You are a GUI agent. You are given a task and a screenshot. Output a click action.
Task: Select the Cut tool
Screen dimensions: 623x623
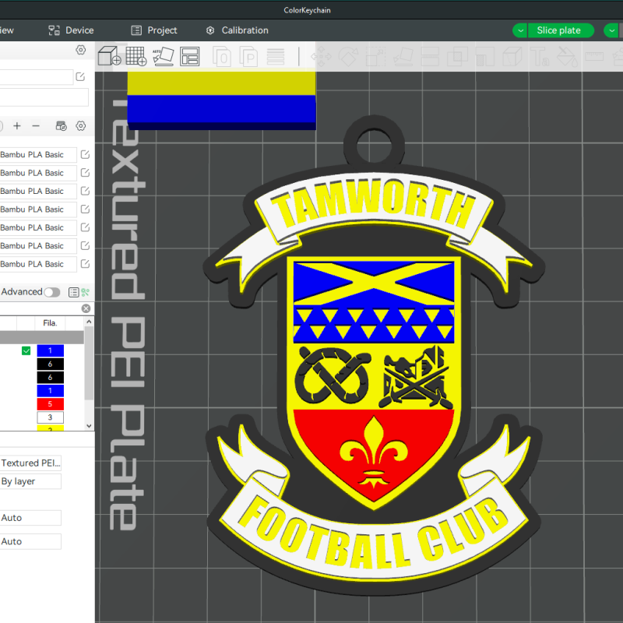(x=430, y=57)
